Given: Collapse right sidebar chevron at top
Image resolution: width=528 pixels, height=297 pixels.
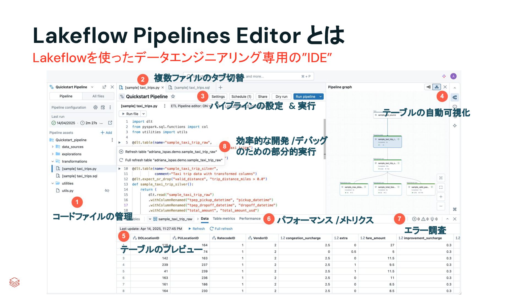Looking at the screenshot, I should pyautogui.click(x=455, y=88).
